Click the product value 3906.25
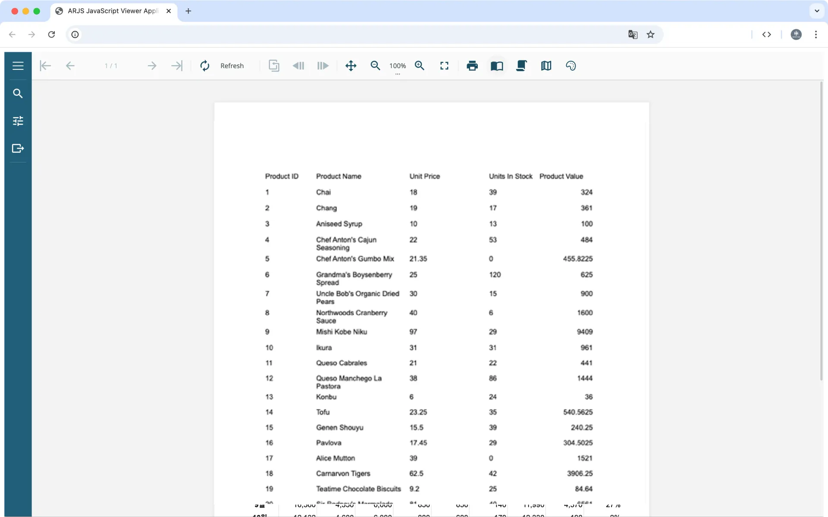828x517 pixels. (x=580, y=473)
